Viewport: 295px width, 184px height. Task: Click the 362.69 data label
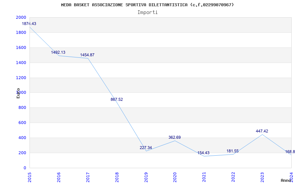click(x=174, y=137)
